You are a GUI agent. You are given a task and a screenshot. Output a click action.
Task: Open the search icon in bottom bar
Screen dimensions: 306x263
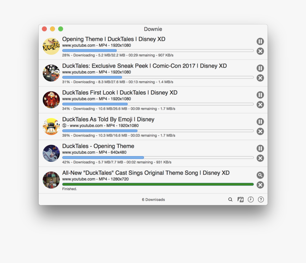point(230,200)
